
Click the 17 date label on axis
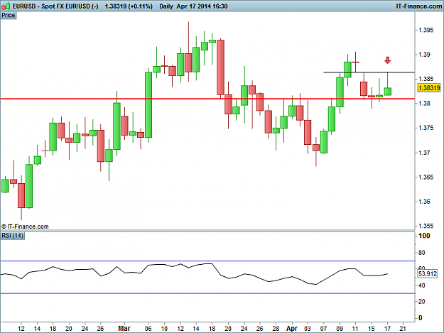click(387, 329)
